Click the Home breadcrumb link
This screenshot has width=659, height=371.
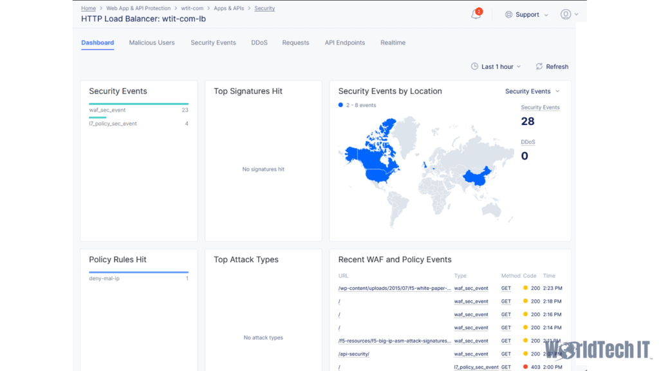point(88,8)
